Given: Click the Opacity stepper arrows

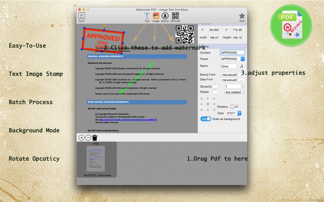Looking at the screenshot, I should [243, 86].
